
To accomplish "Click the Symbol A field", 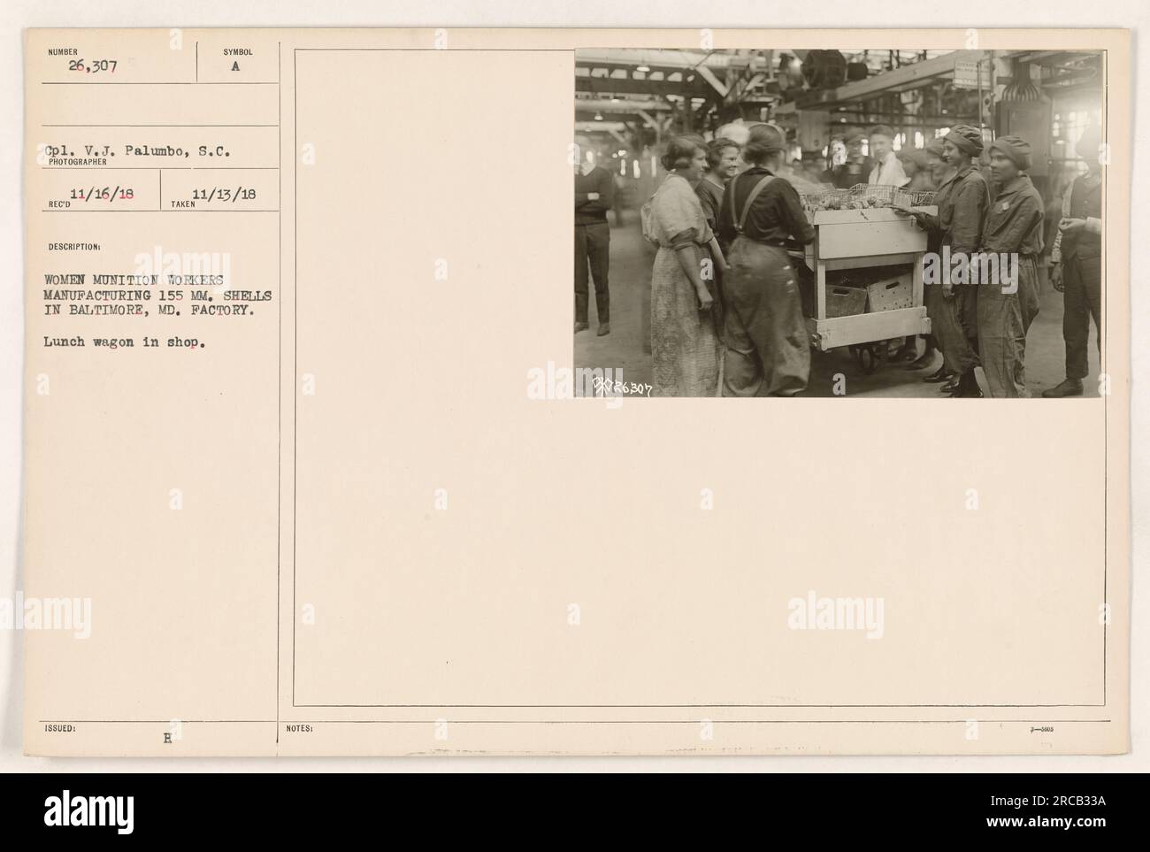I will [x=236, y=66].
